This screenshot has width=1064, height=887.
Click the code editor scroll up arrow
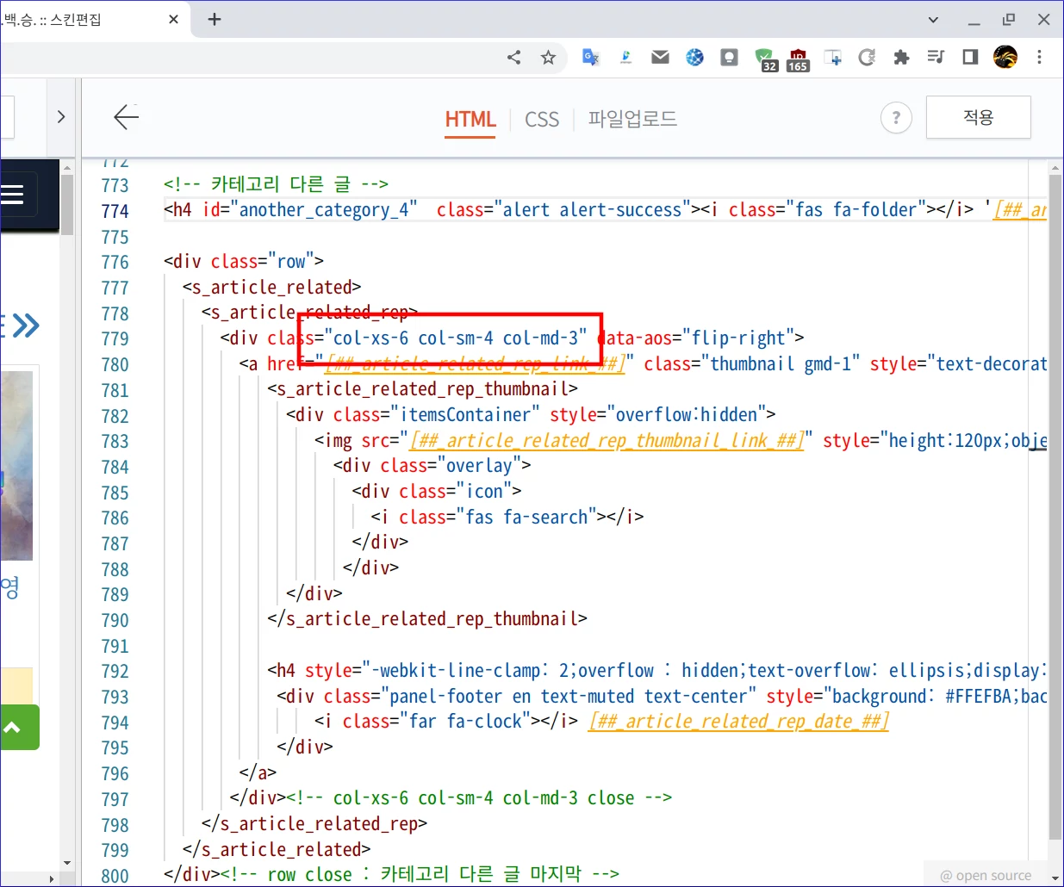point(1055,167)
